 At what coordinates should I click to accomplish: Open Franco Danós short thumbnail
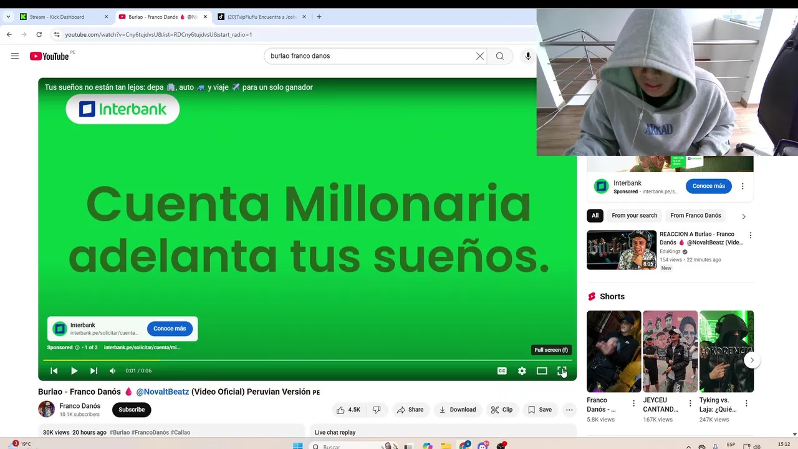tap(613, 351)
